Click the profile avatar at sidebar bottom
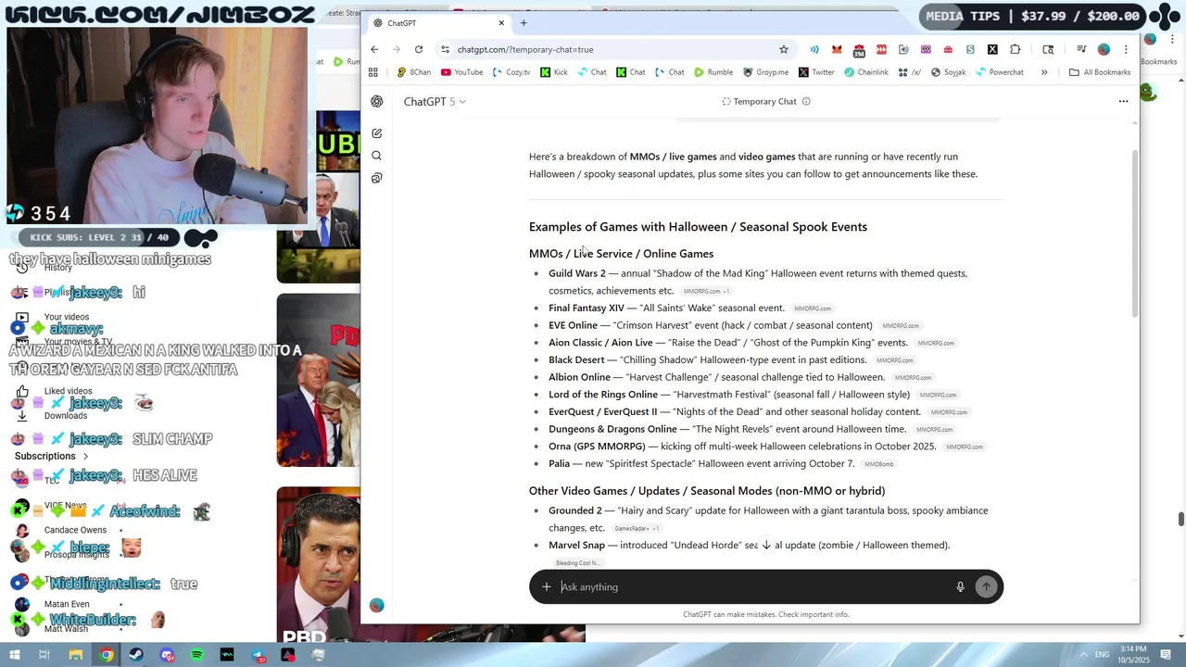 (377, 605)
